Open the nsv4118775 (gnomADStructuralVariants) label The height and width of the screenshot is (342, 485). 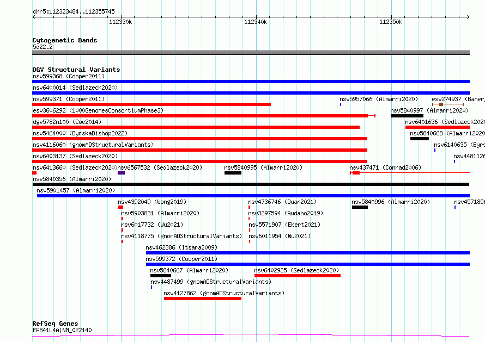coord(181,236)
